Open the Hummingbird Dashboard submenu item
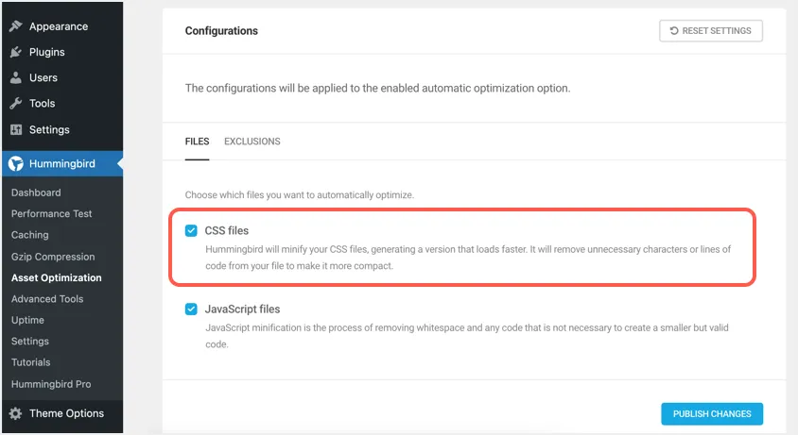This screenshot has width=798, height=435. (36, 192)
